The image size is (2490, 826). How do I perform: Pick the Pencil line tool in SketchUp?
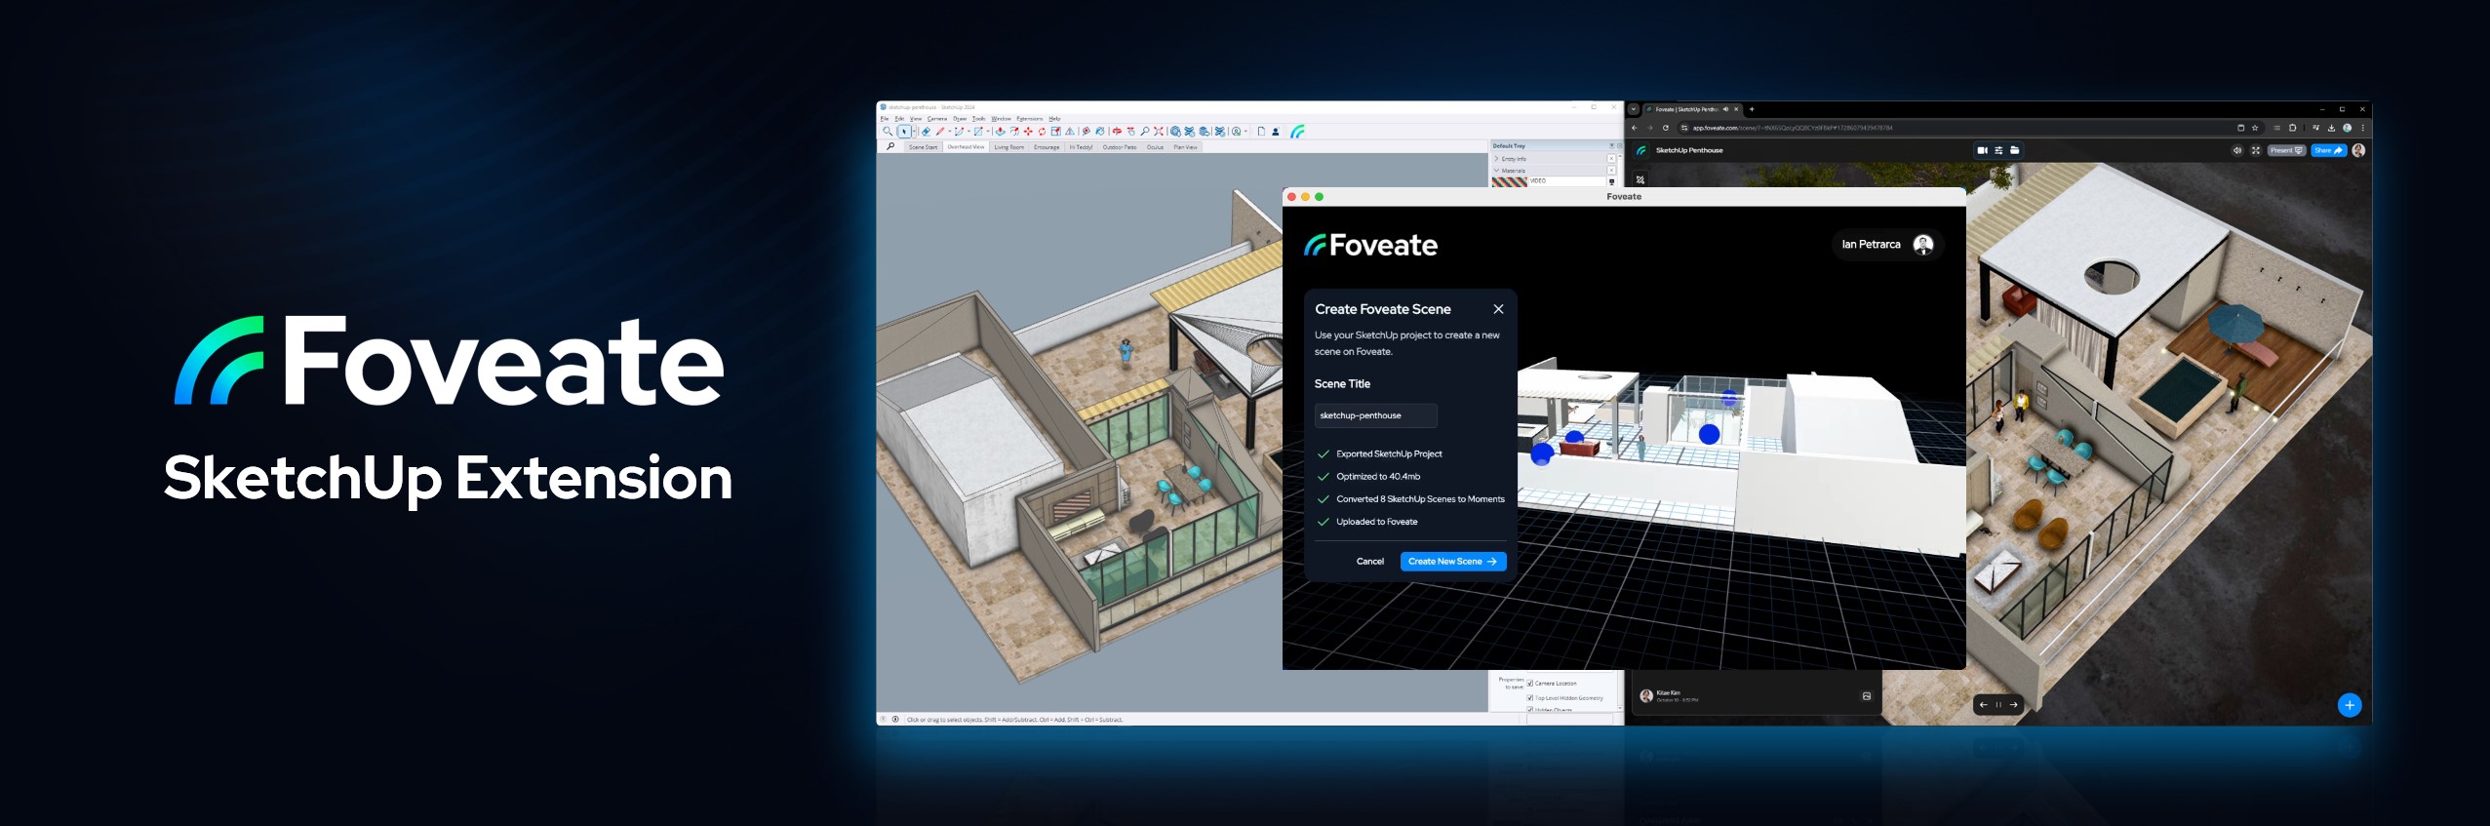pyautogui.click(x=940, y=132)
